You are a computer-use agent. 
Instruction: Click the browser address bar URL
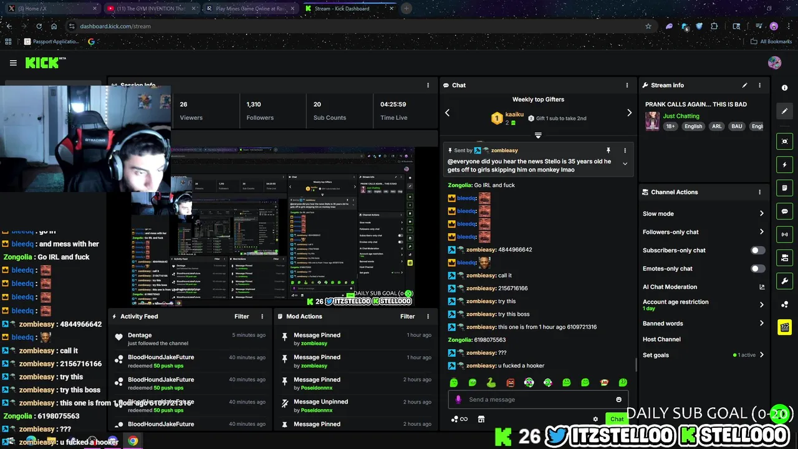click(x=115, y=26)
